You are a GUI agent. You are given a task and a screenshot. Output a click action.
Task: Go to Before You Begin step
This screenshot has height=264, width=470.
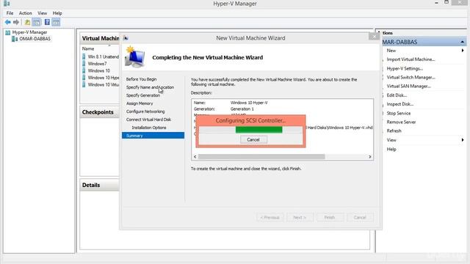click(x=141, y=79)
